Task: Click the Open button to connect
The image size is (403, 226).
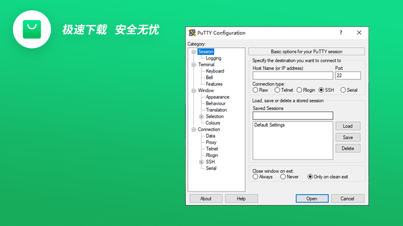Action: (312, 198)
